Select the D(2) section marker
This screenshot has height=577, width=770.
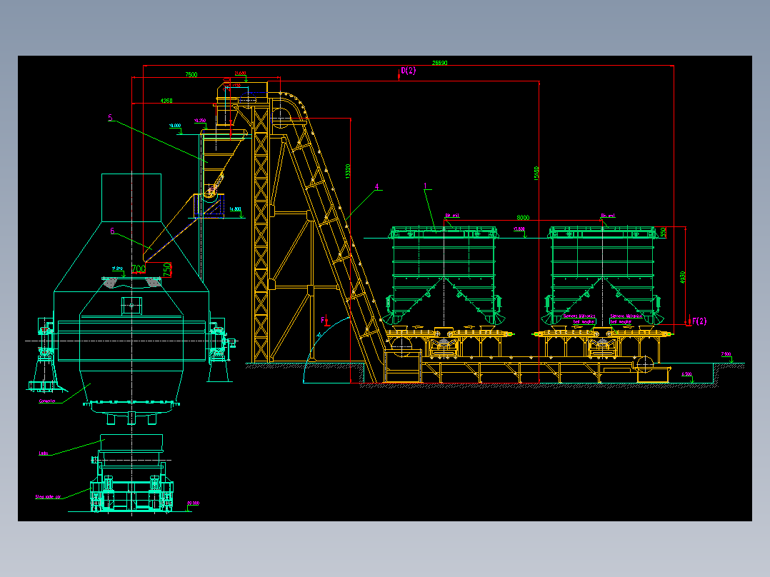tap(408, 71)
